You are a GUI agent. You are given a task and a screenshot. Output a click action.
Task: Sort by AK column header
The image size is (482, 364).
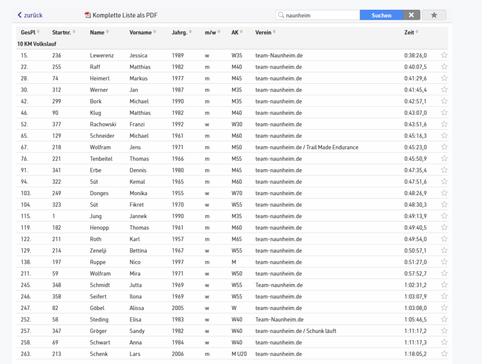pyautogui.click(x=237, y=32)
